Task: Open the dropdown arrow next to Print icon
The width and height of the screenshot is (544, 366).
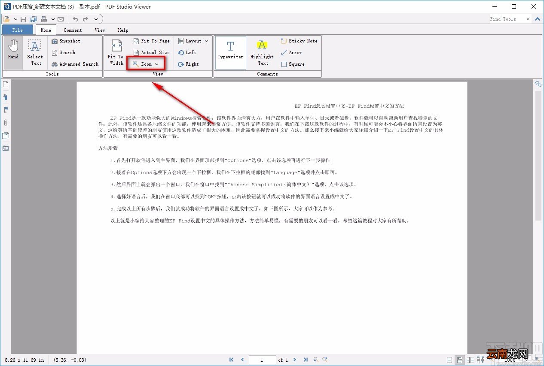Action: point(53,19)
